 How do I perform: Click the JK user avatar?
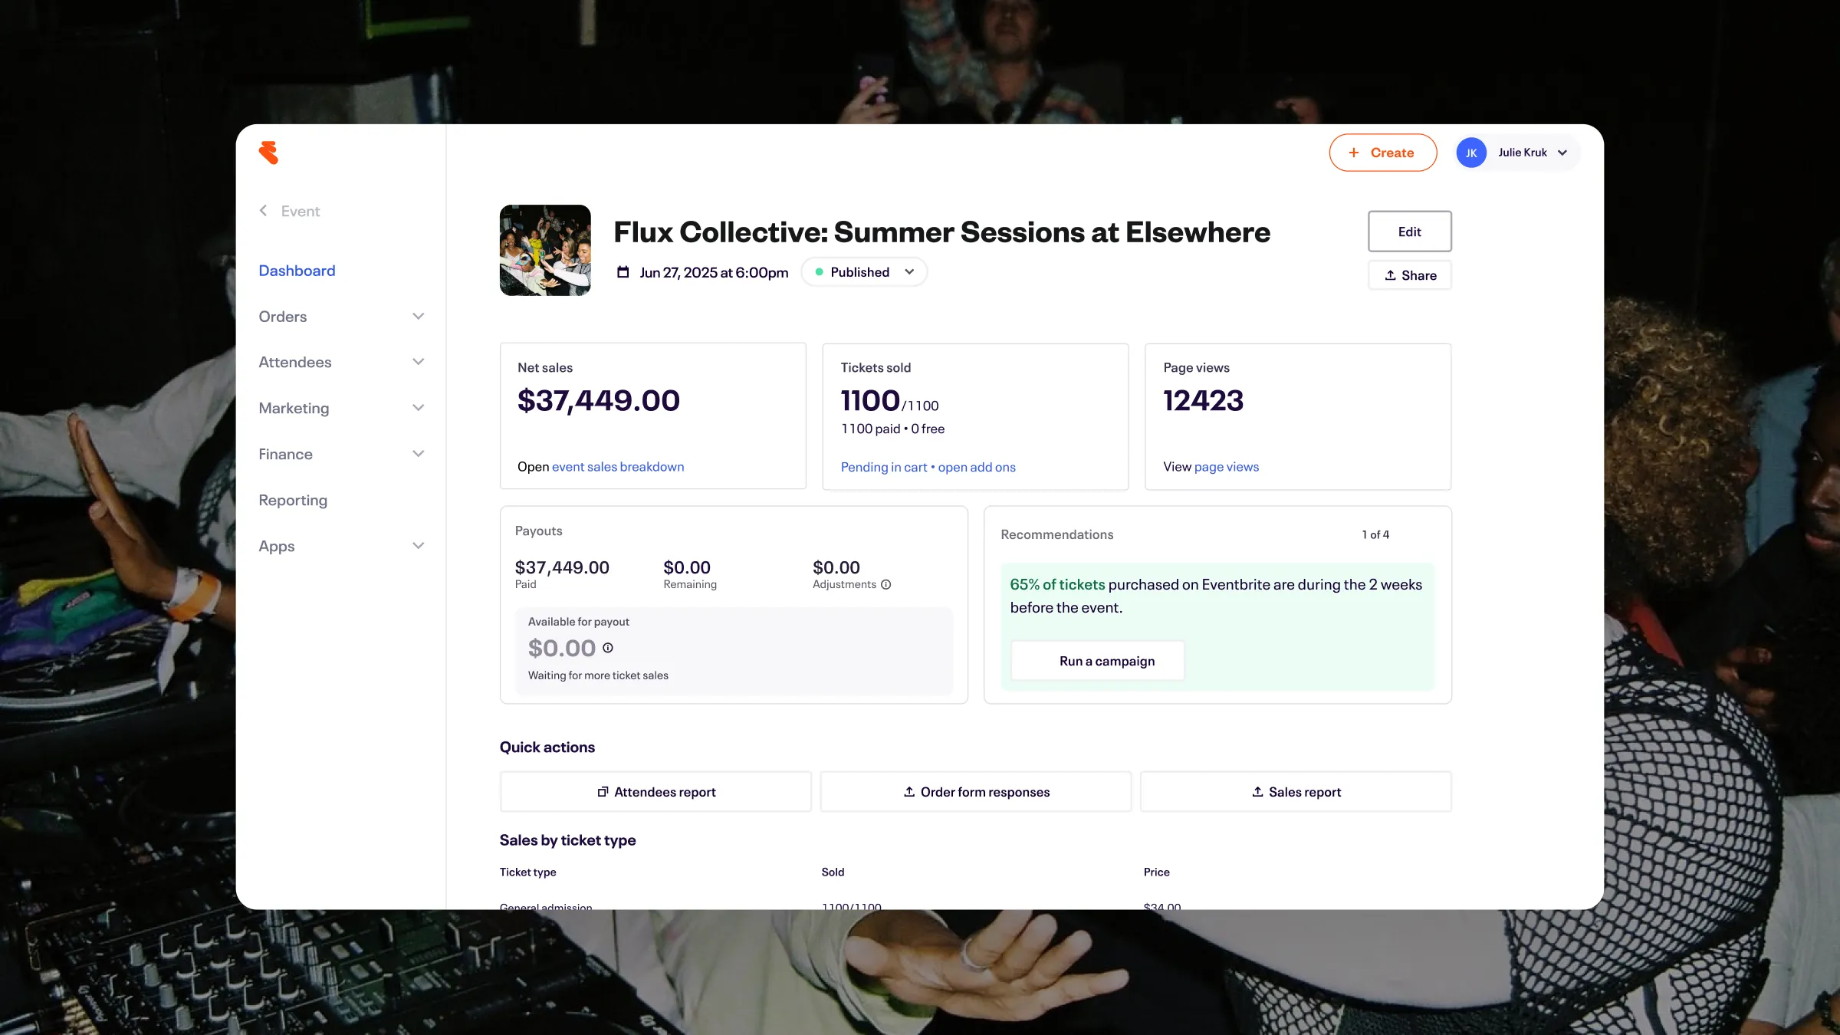1470,153
